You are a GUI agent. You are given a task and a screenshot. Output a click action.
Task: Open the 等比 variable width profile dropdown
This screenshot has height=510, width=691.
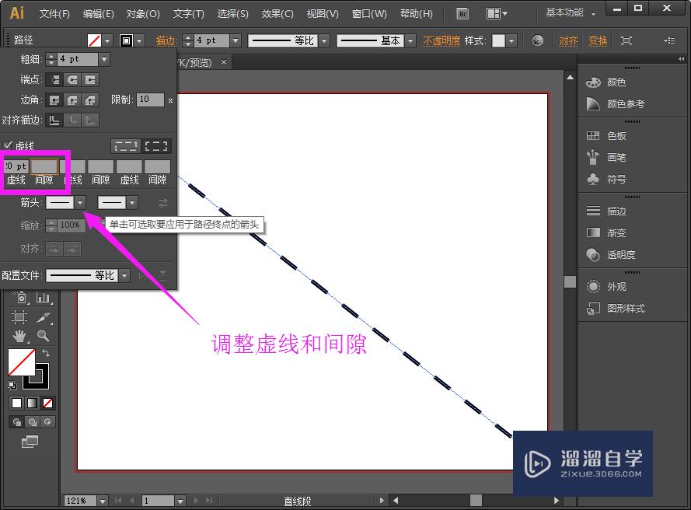324,41
